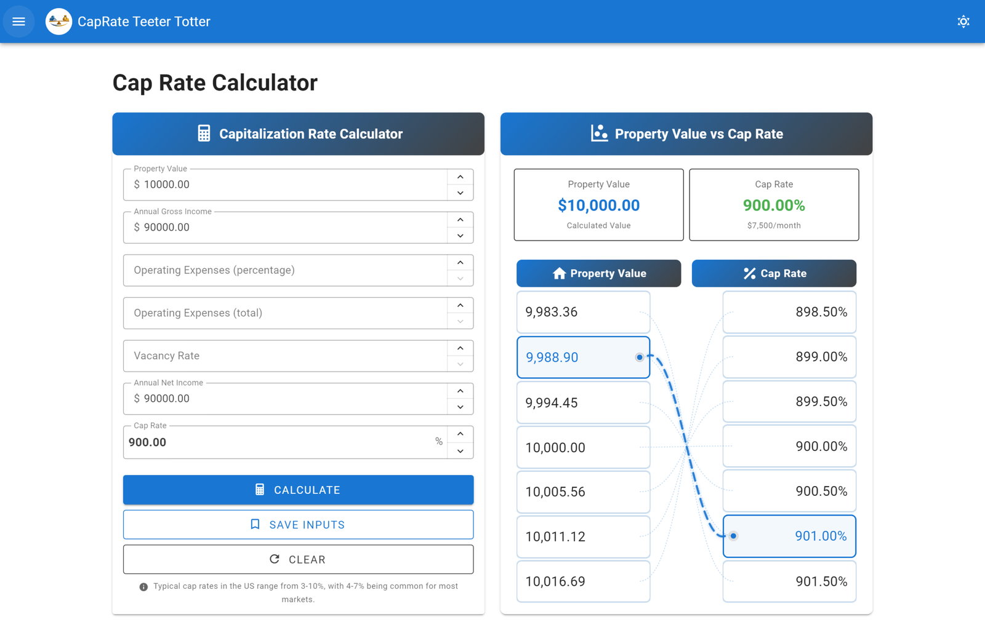This screenshot has height=622, width=985.
Task: Pick the 899.50% cap rate row
Action: 789,402
